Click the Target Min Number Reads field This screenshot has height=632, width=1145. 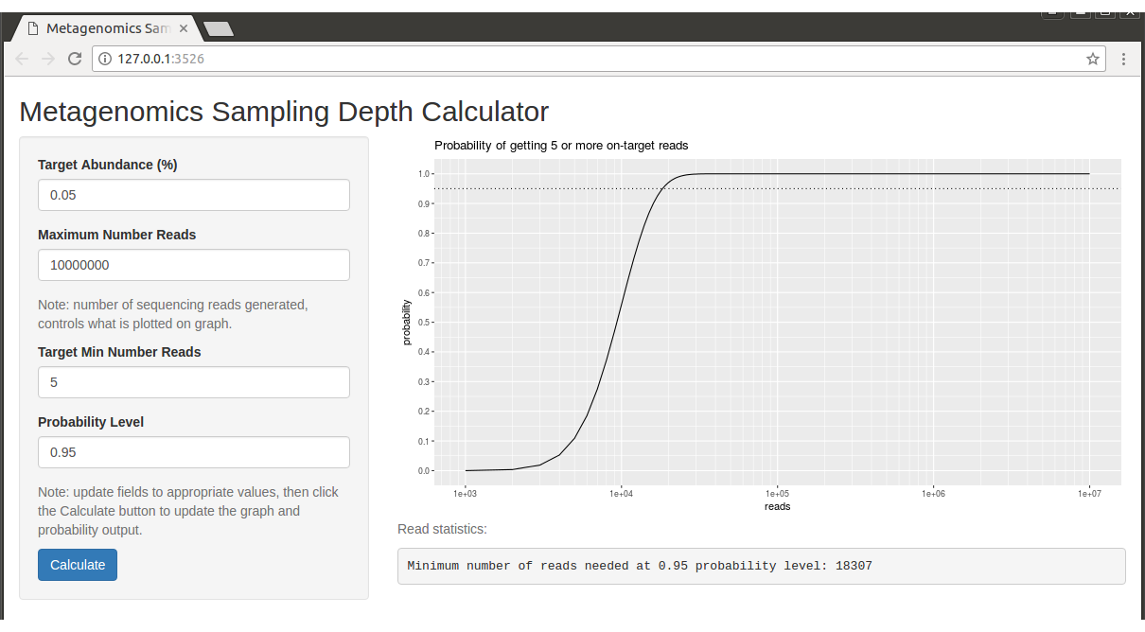(x=194, y=382)
